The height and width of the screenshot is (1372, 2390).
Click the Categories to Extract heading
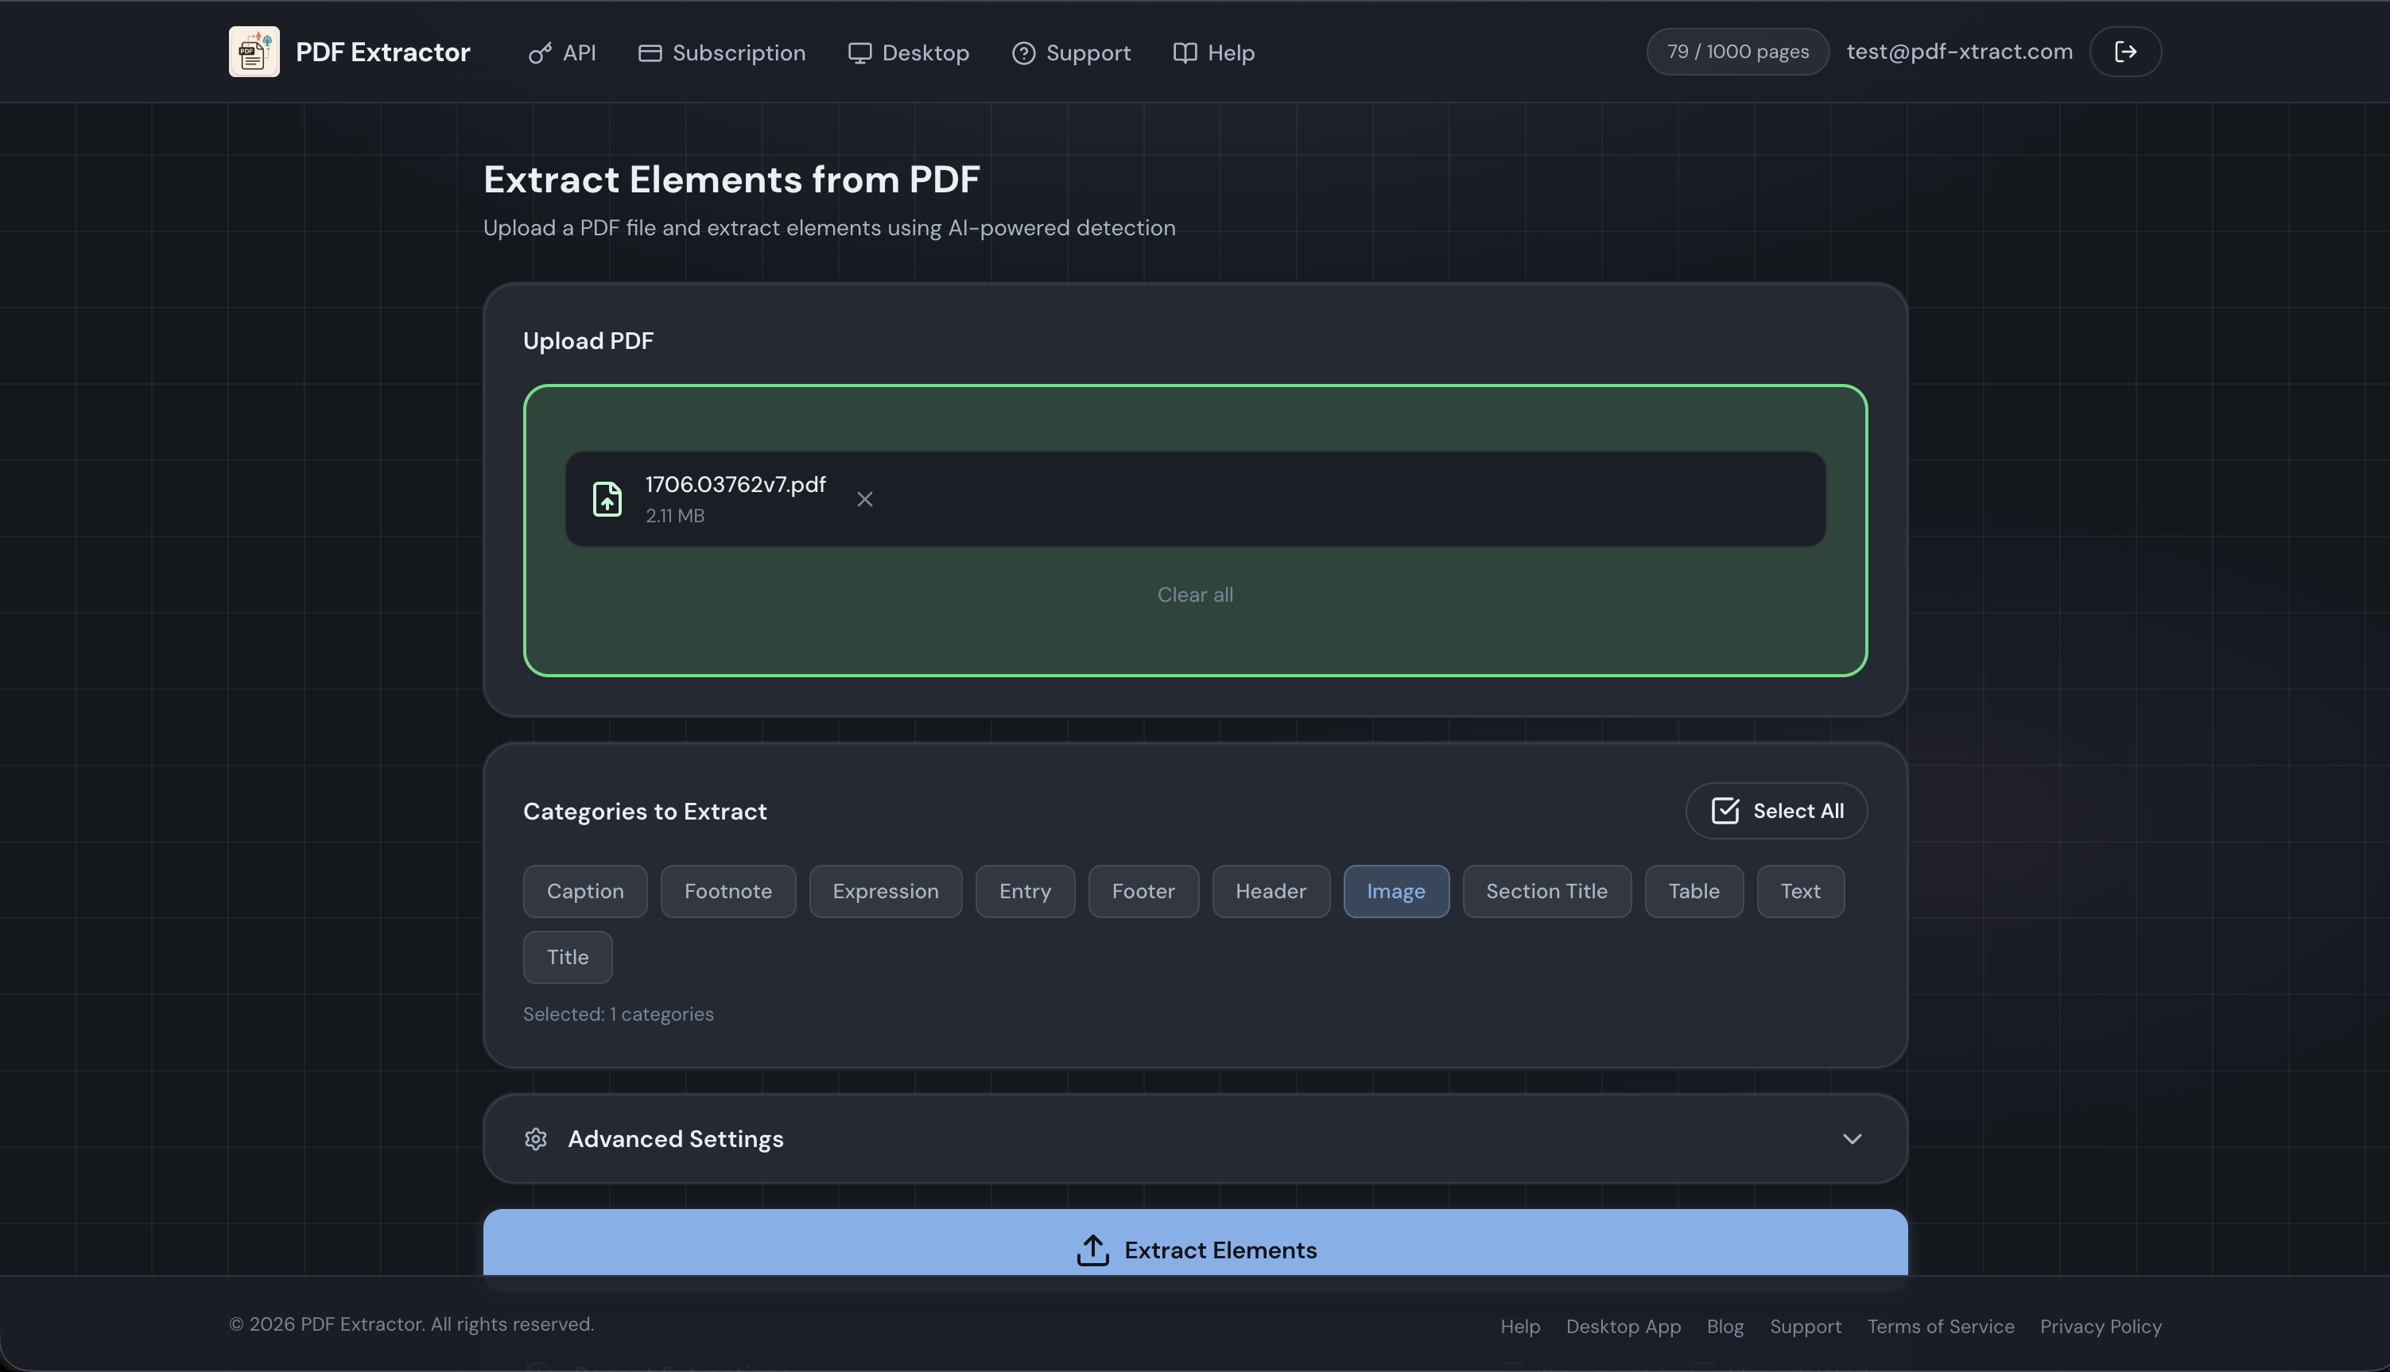[x=645, y=812]
